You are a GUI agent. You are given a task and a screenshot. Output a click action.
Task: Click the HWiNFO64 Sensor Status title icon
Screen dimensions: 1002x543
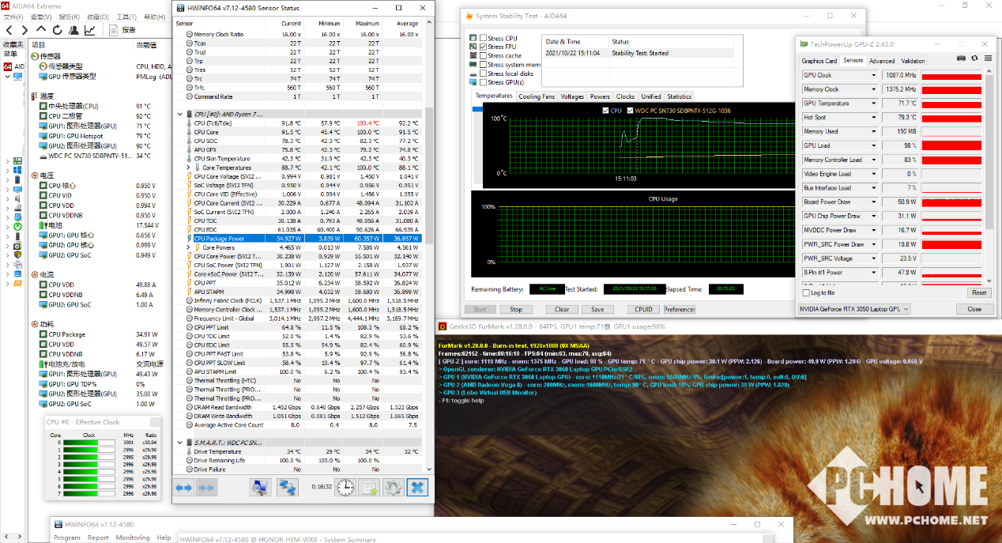pos(180,8)
